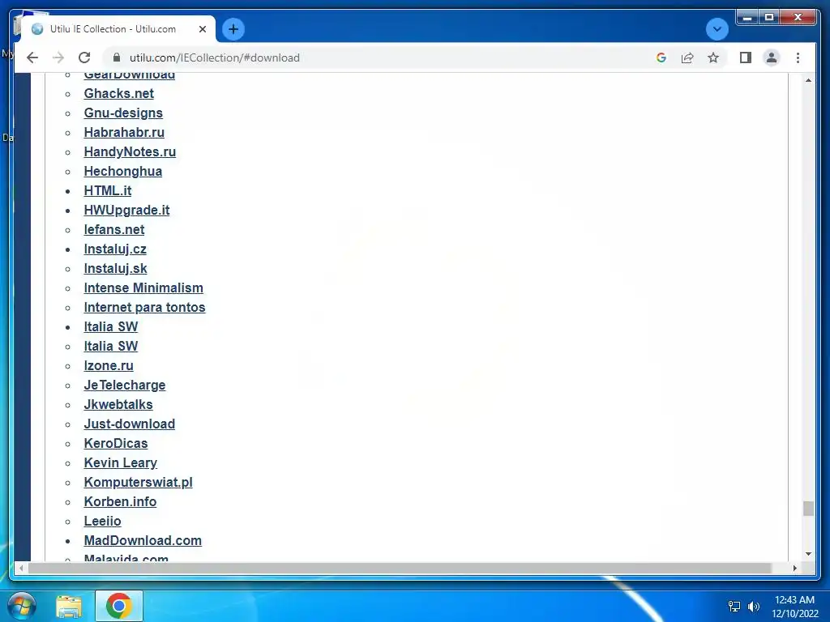Open MadDownload.com link
Viewport: 830px width, 622px height.
[x=143, y=540]
